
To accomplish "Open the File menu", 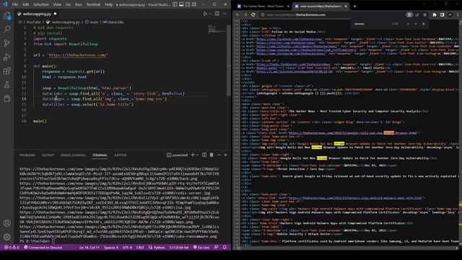I will click(15, 4).
